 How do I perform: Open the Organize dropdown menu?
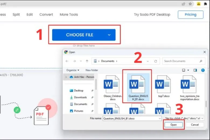(73, 70)
